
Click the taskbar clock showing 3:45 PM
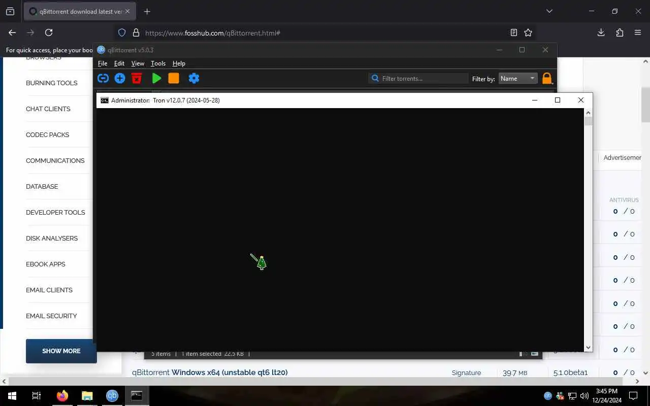coord(606,396)
